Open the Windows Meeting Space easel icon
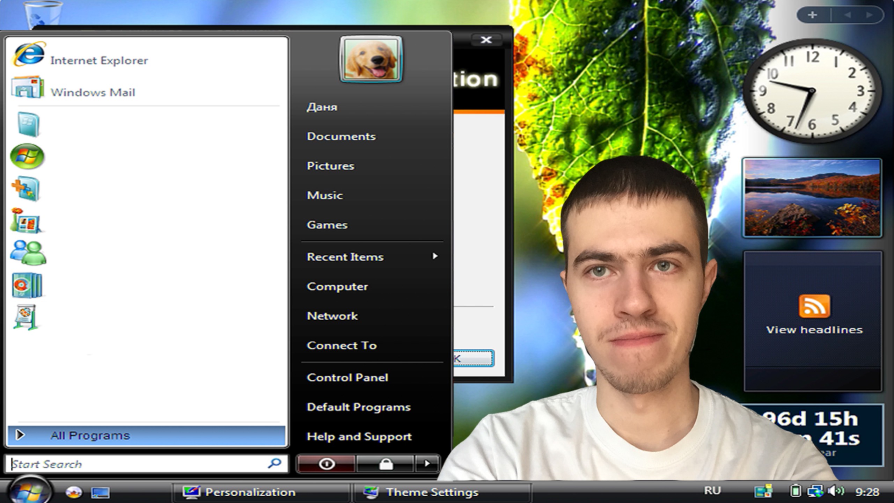894x503 pixels. coord(26,317)
